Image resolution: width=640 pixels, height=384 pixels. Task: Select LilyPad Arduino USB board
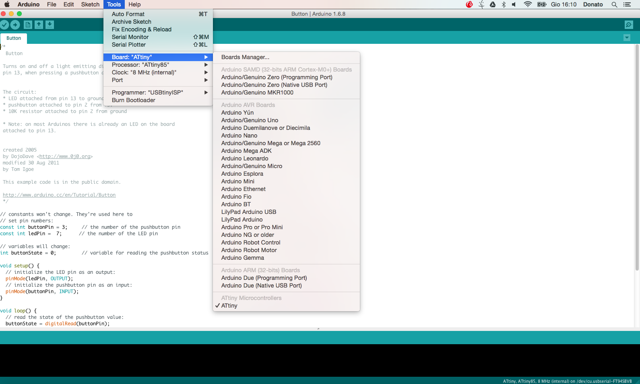pyautogui.click(x=286, y=212)
